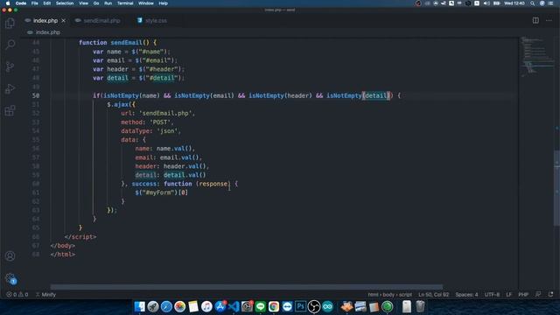
Task: Open the Run menu
Action: (x=108, y=3)
